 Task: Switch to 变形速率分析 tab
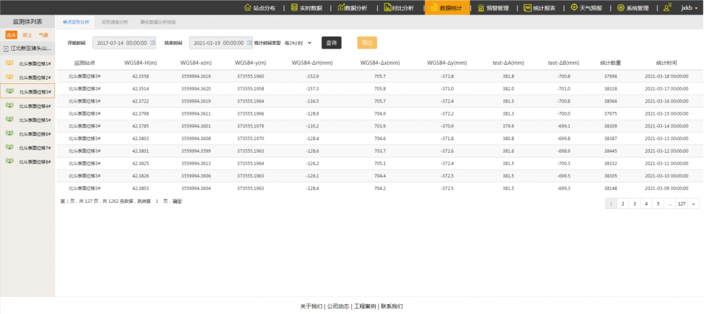coord(115,23)
